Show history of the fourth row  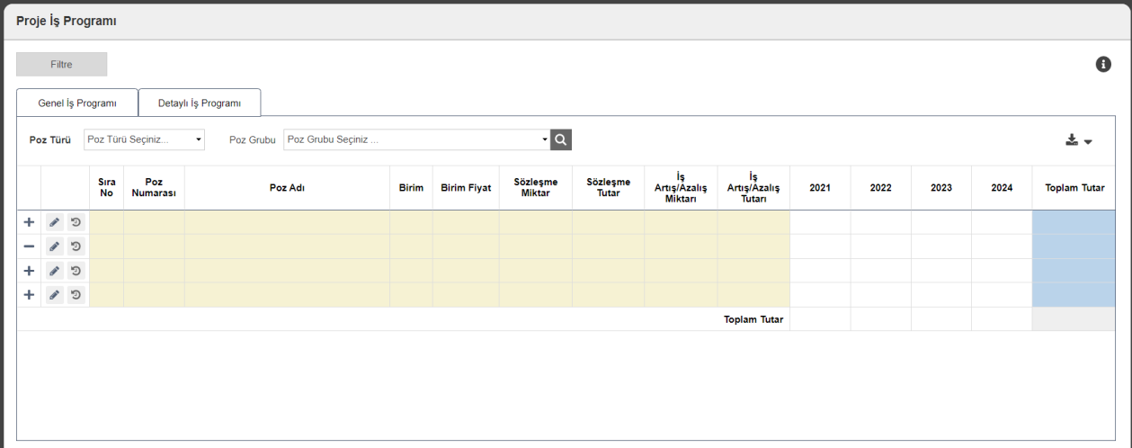[x=76, y=295]
